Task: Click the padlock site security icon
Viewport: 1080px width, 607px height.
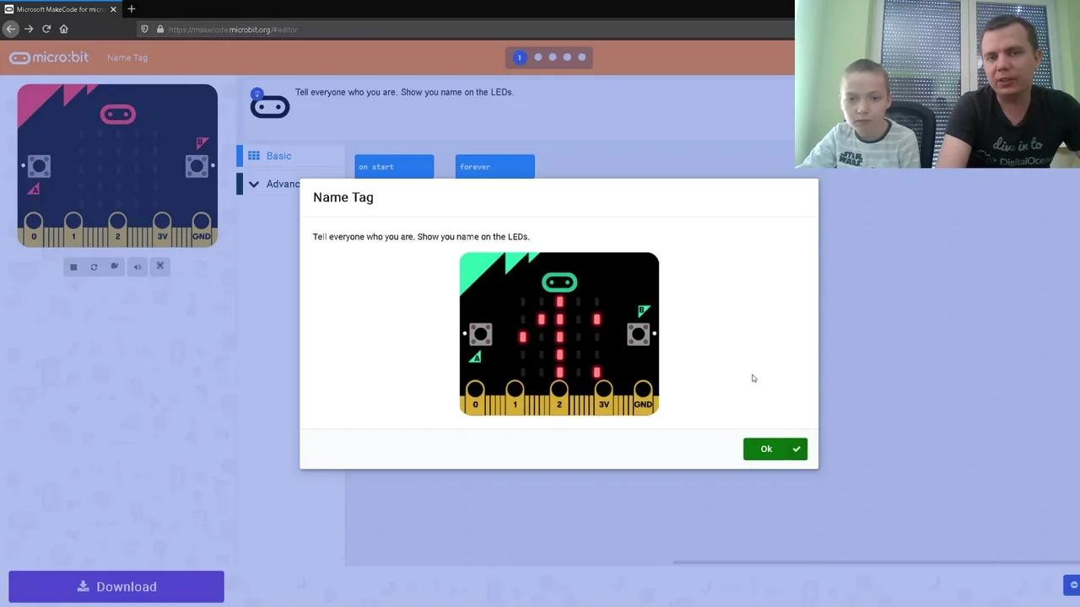Action: (x=159, y=30)
